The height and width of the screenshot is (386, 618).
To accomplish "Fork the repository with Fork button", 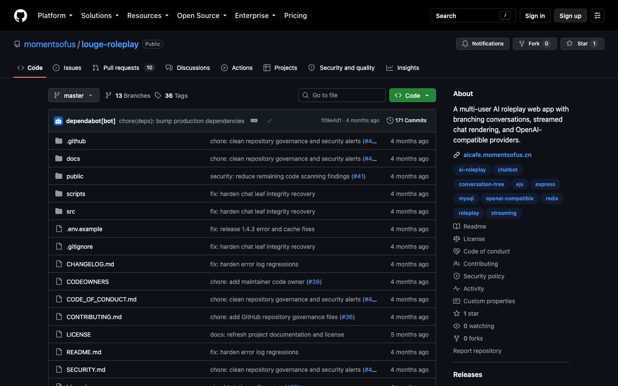I will (535, 44).
